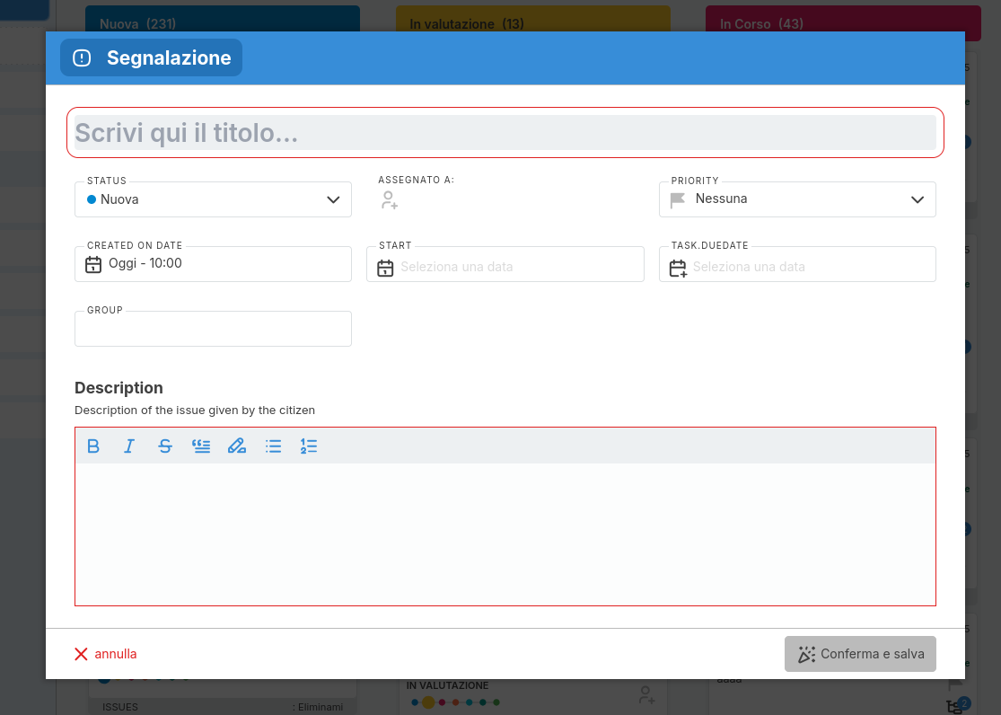The width and height of the screenshot is (1001, 715).
Task: Toggle italic formatting in description editor
Action: coord(129,446)
